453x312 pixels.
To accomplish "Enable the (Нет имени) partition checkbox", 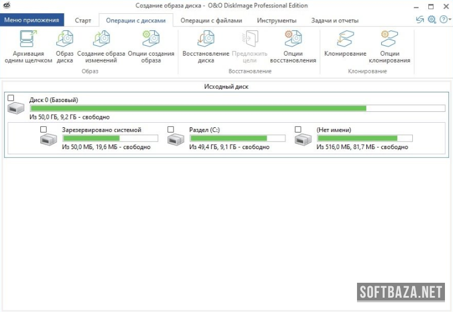I will [298, 130].
